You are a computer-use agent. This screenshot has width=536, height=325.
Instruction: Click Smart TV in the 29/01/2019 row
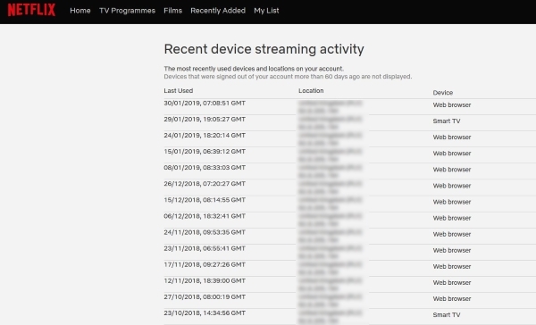pyautogui.click(x=447, y=121)
